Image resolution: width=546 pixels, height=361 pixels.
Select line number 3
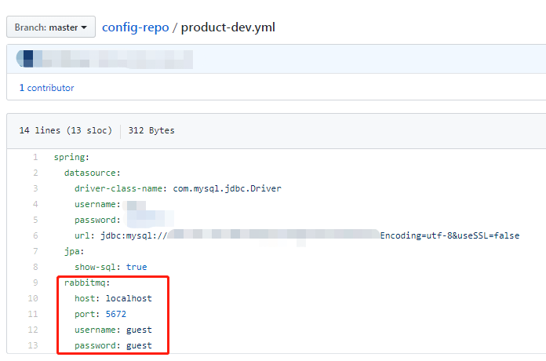click(x=35, y=188)
